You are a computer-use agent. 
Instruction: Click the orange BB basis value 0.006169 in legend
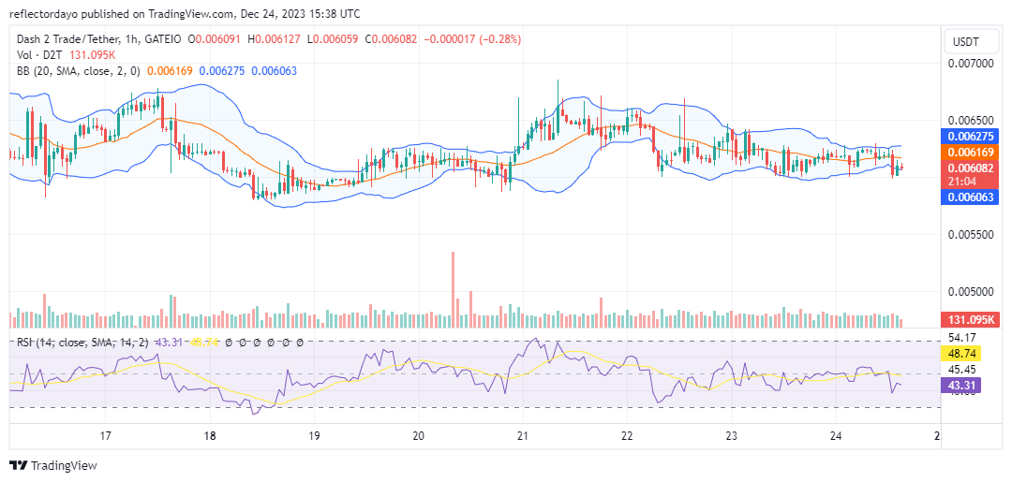[170, 71]
